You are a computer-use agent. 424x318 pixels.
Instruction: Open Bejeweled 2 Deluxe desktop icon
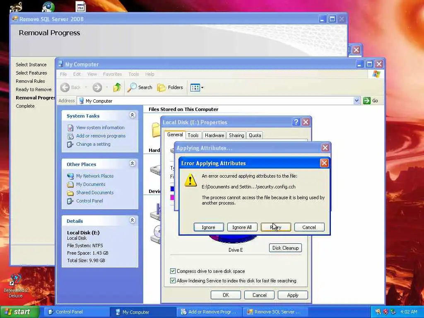pos(15,286)
